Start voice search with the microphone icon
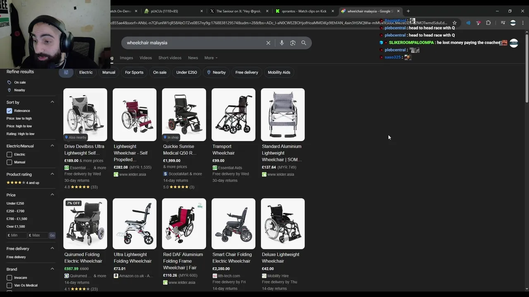The image size is (529, 297). [282, 43]
